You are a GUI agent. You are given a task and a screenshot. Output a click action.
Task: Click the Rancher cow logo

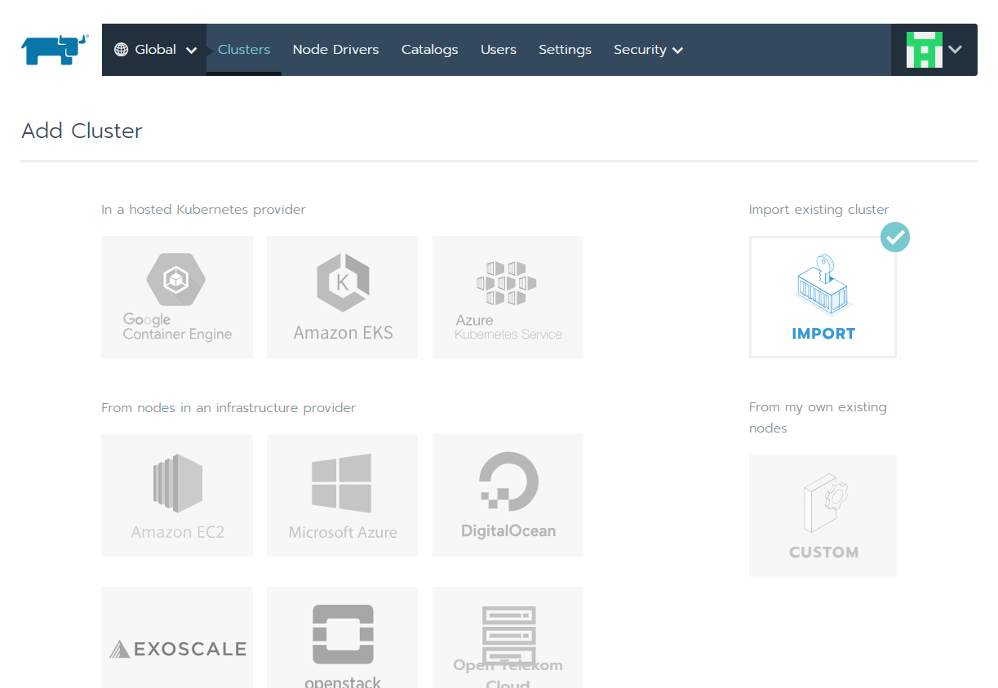click(55, 50)
